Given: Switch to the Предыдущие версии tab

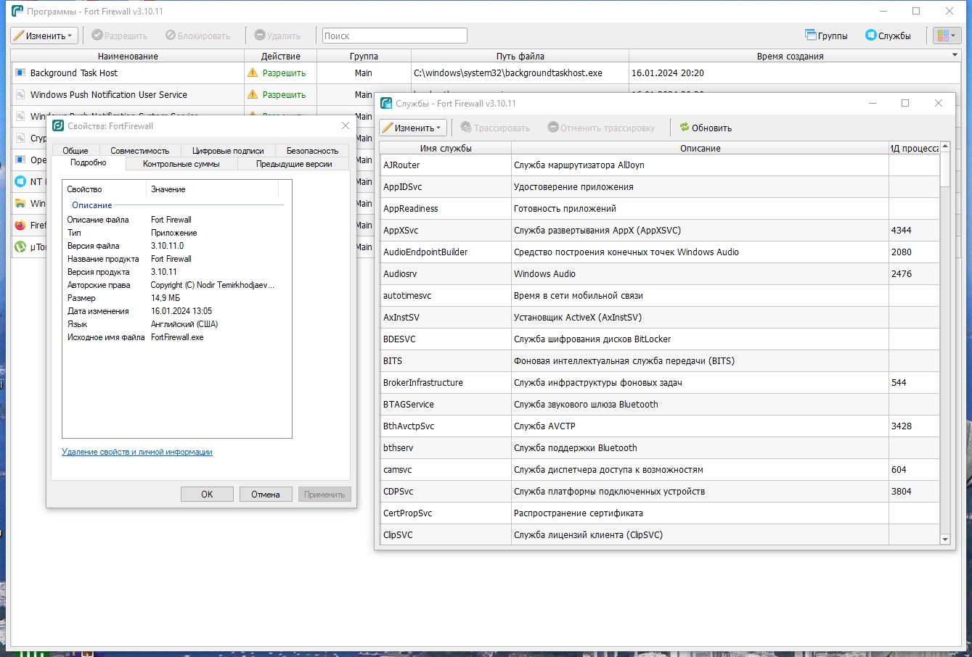Looking at the screenshot, I should (x=294, y=164).
